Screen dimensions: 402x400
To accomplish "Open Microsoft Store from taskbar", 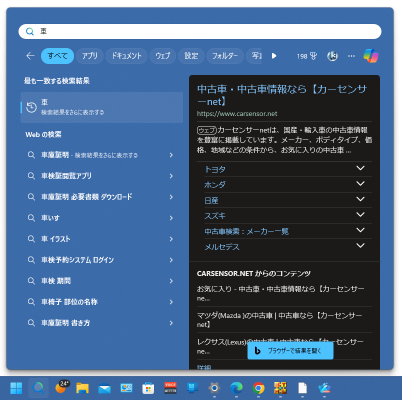I will pos(148,388).
